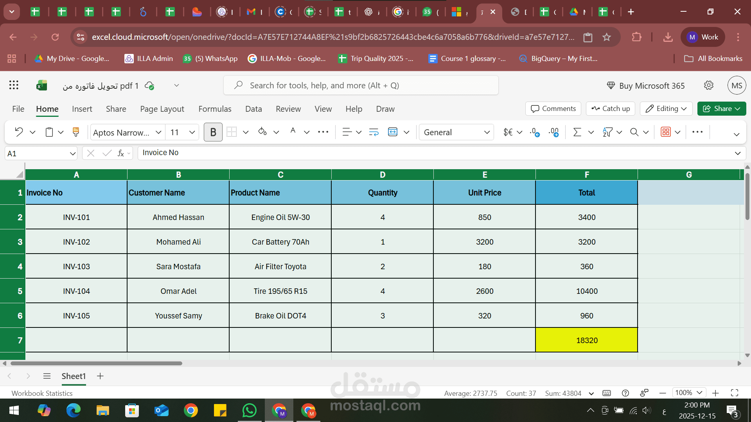Zoom out using the minus control
The image size is (751, 422).
[x=663, y=393]
